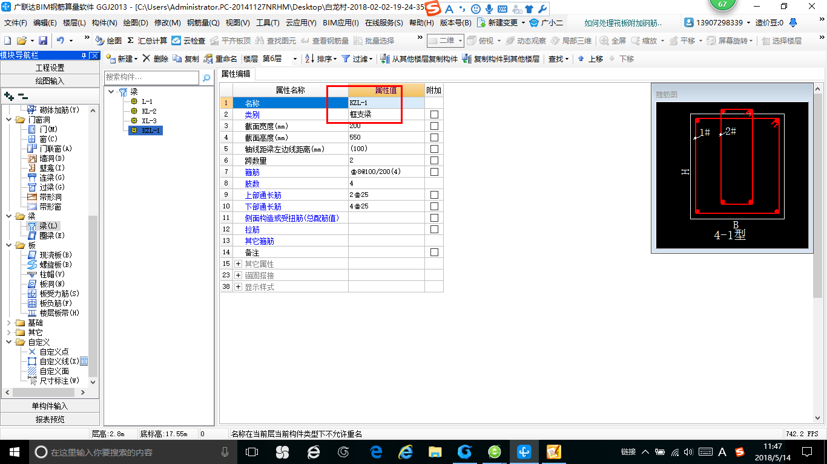Open the 过滤 filter dropdown

click(358, 59)
